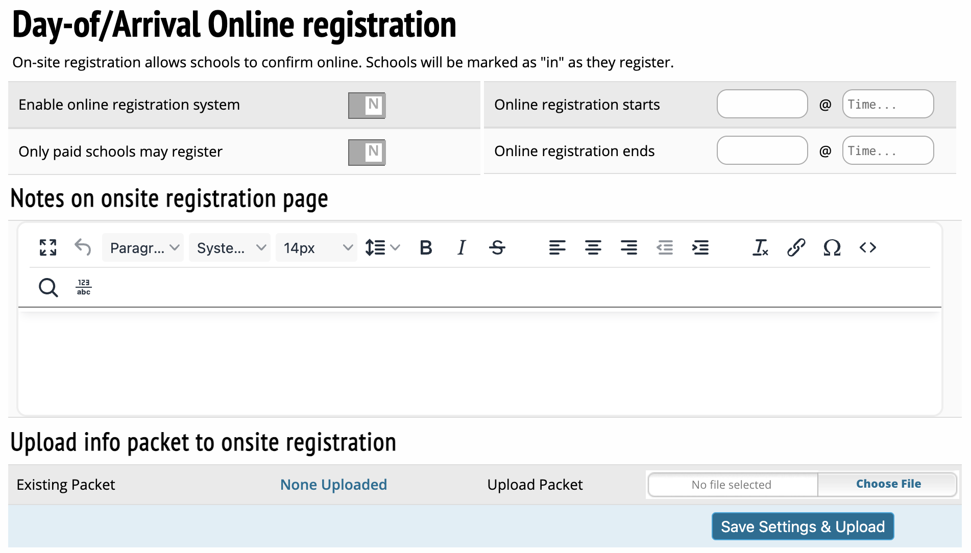Click Save Settings & Upload button

[x=803, y=526]
